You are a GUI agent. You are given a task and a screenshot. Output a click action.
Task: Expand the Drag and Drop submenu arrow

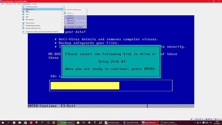point(62,28)
